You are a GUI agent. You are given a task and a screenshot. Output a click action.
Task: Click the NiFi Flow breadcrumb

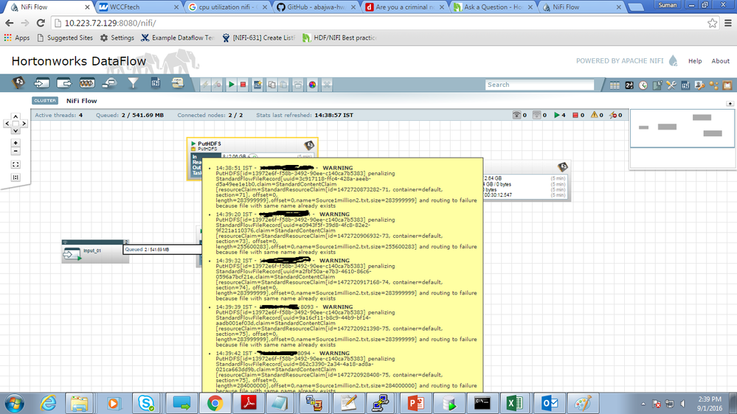point(82,100)
